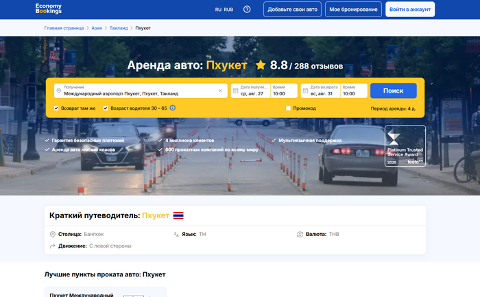The width and height of the screenshot is (480, 297).
Task: Click the Пхукет breadcrumb item
Action: tap(143, 28)
